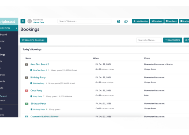This screenshot has height=135, width=189.
Task: Open Contacts in the sidebar
Action: [x=2, y=75]
